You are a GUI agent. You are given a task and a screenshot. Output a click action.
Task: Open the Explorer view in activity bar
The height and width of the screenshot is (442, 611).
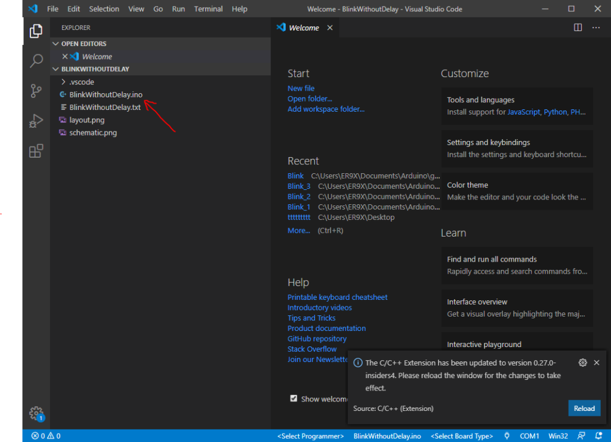[x=36, y=31]
